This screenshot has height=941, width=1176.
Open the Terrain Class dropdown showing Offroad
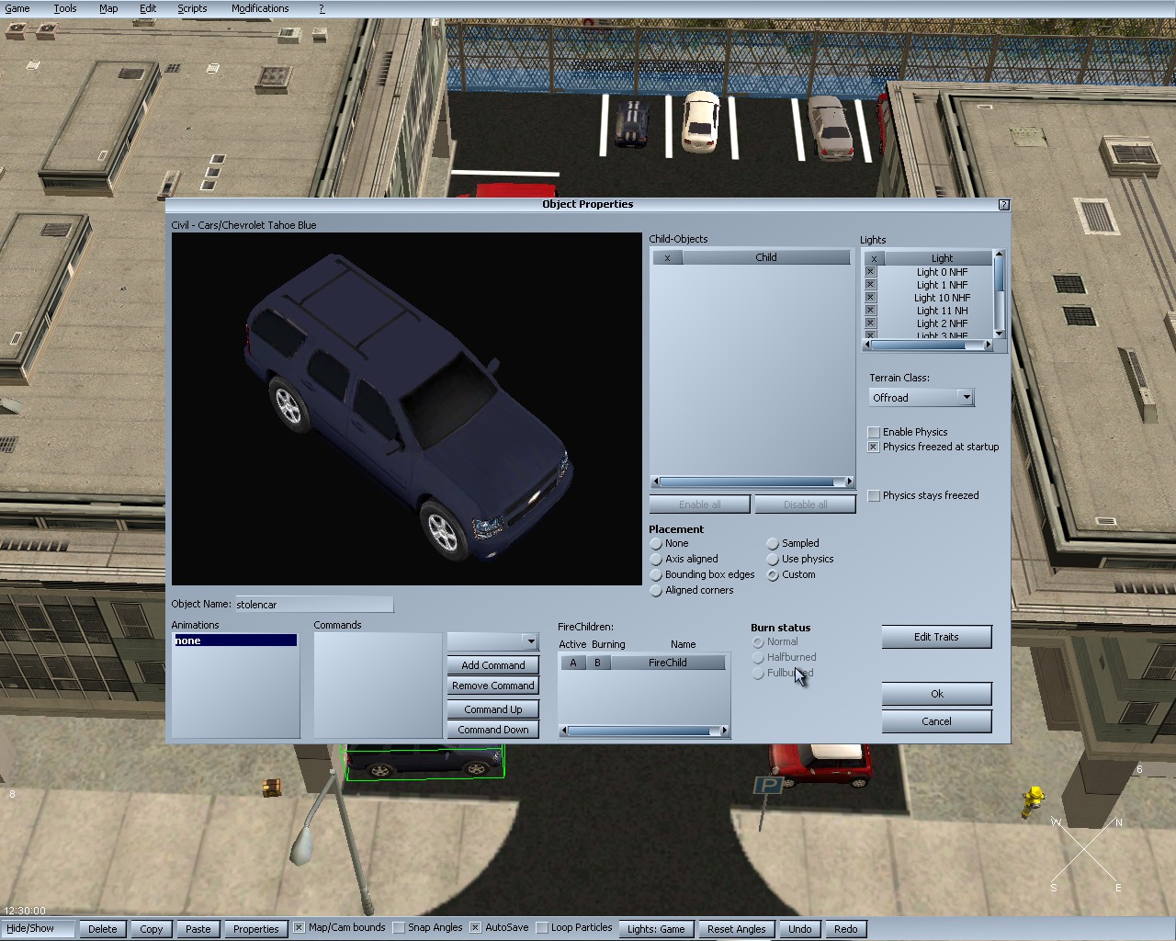pos(921,398)
